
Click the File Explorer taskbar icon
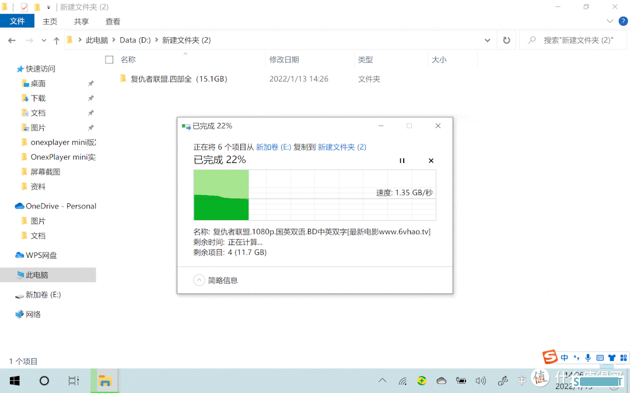pyautogui.click(x=105, y=381)
